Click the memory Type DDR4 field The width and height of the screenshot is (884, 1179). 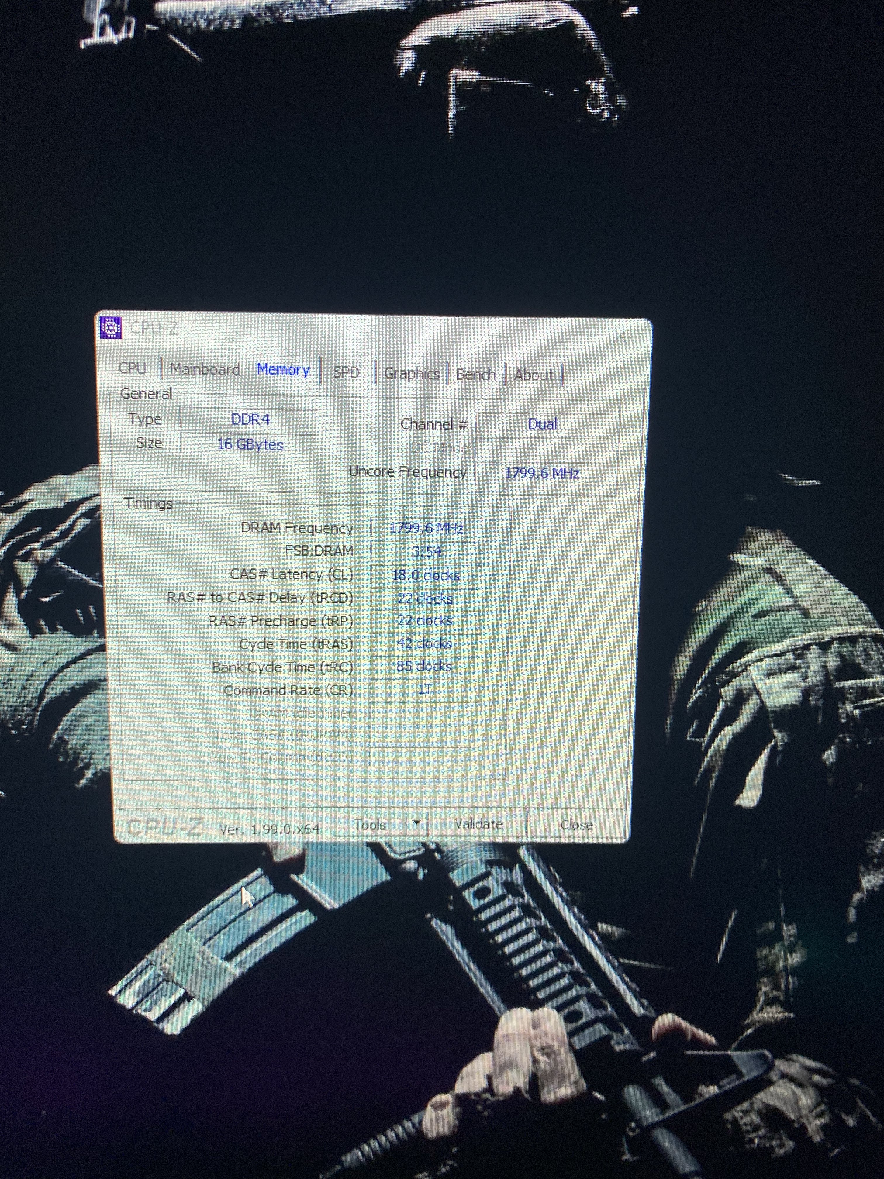click(250, 420)
